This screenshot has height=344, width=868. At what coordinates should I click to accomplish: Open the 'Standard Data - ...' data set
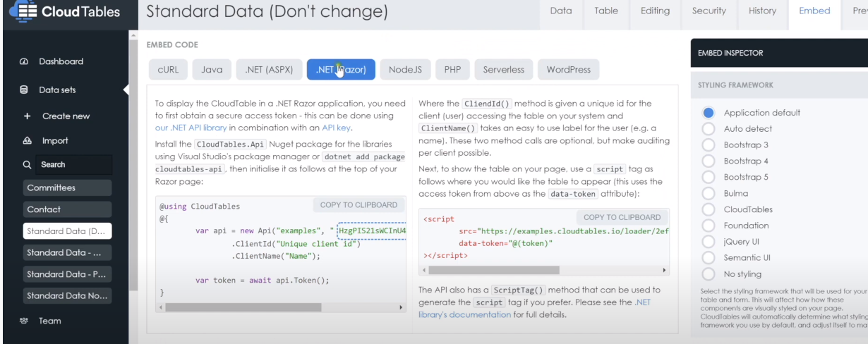click(67, 252)
